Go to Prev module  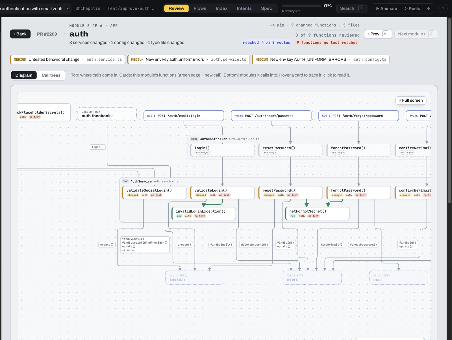click(378, 34)
